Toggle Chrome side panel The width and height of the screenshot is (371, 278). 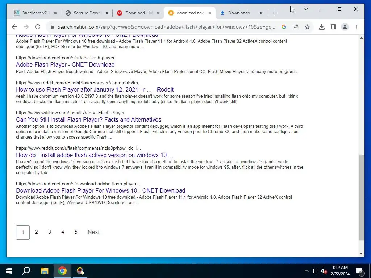333,27
